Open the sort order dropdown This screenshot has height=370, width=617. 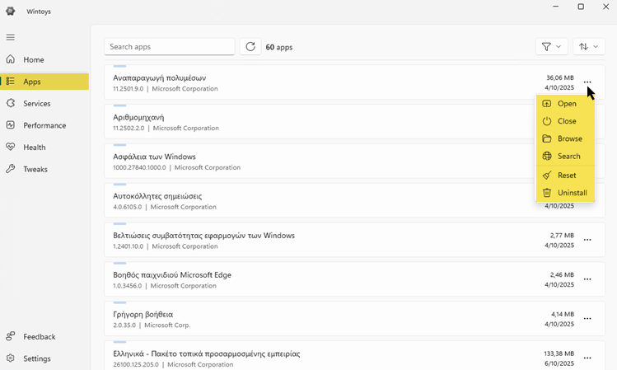(587, 47)
